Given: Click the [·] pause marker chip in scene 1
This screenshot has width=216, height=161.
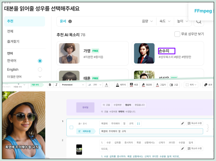Looking at the screenshot, I should click(x=138, y=123).
